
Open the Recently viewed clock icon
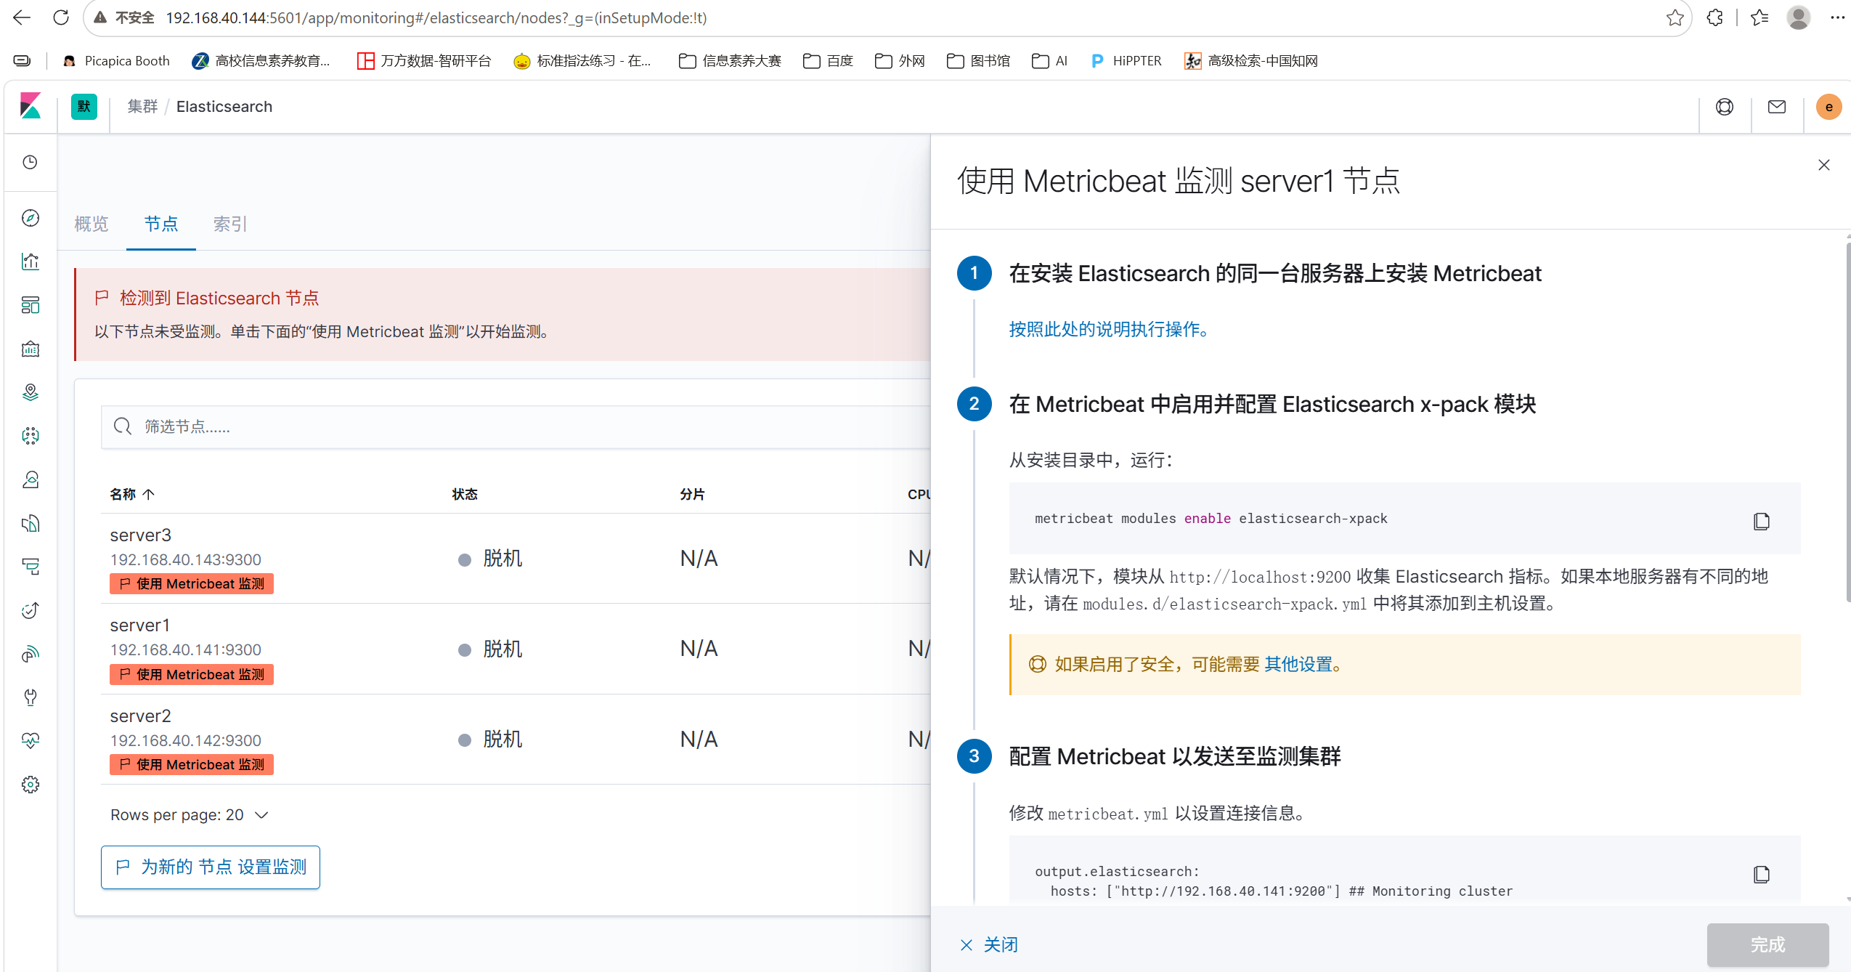(30, 162)
